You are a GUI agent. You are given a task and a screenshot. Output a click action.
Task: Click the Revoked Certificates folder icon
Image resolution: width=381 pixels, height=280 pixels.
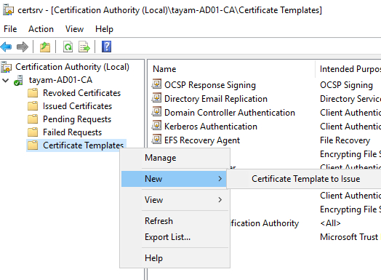[33, 93]
